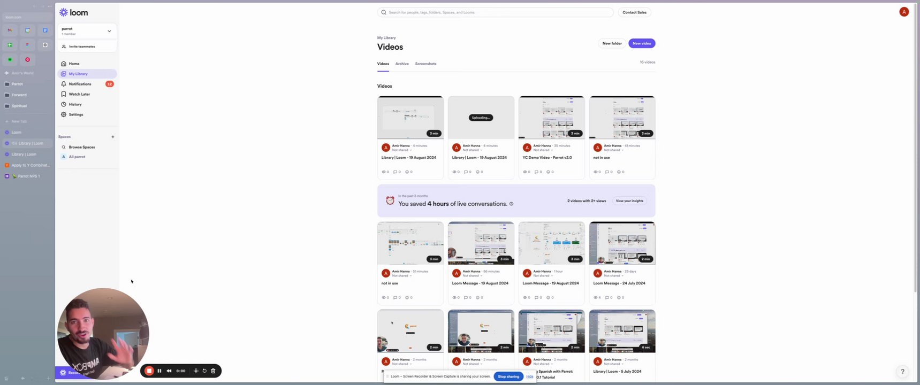
Task: Switch to the Archive tab
Action: [402, 64]
